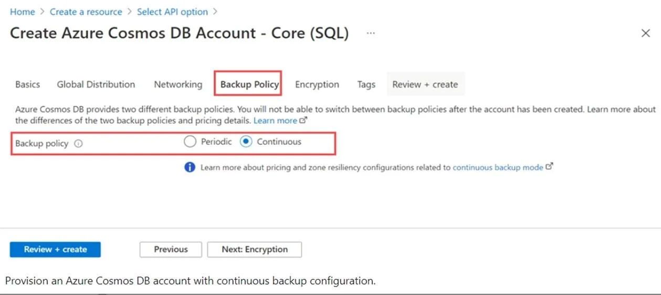Click the blue Review + create button
The width and height of the screenshot is (661, 295).
[55, 249]
